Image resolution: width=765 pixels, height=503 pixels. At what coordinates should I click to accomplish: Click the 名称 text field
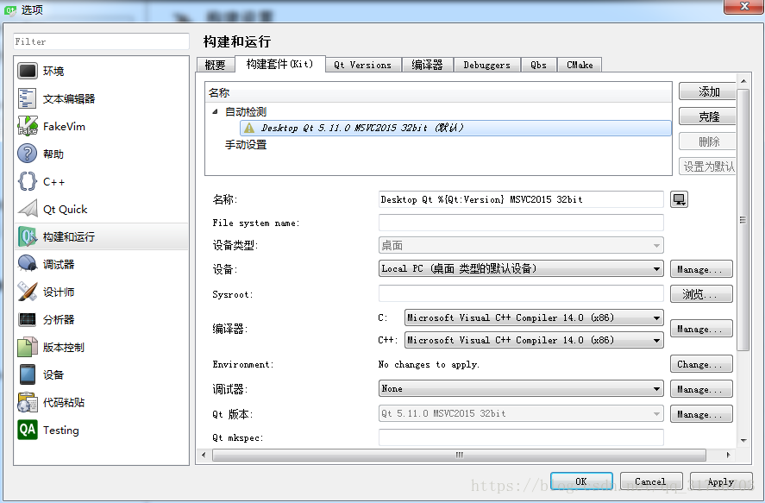point(521,199)
